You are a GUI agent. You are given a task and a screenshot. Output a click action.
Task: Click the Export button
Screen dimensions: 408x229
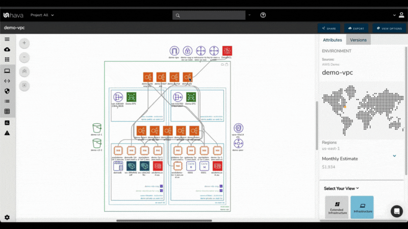(356, 28)
